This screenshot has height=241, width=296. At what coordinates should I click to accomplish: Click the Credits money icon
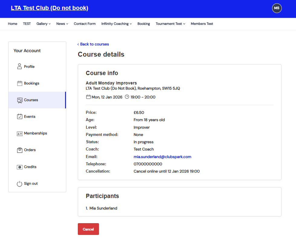tap(20, 167)
